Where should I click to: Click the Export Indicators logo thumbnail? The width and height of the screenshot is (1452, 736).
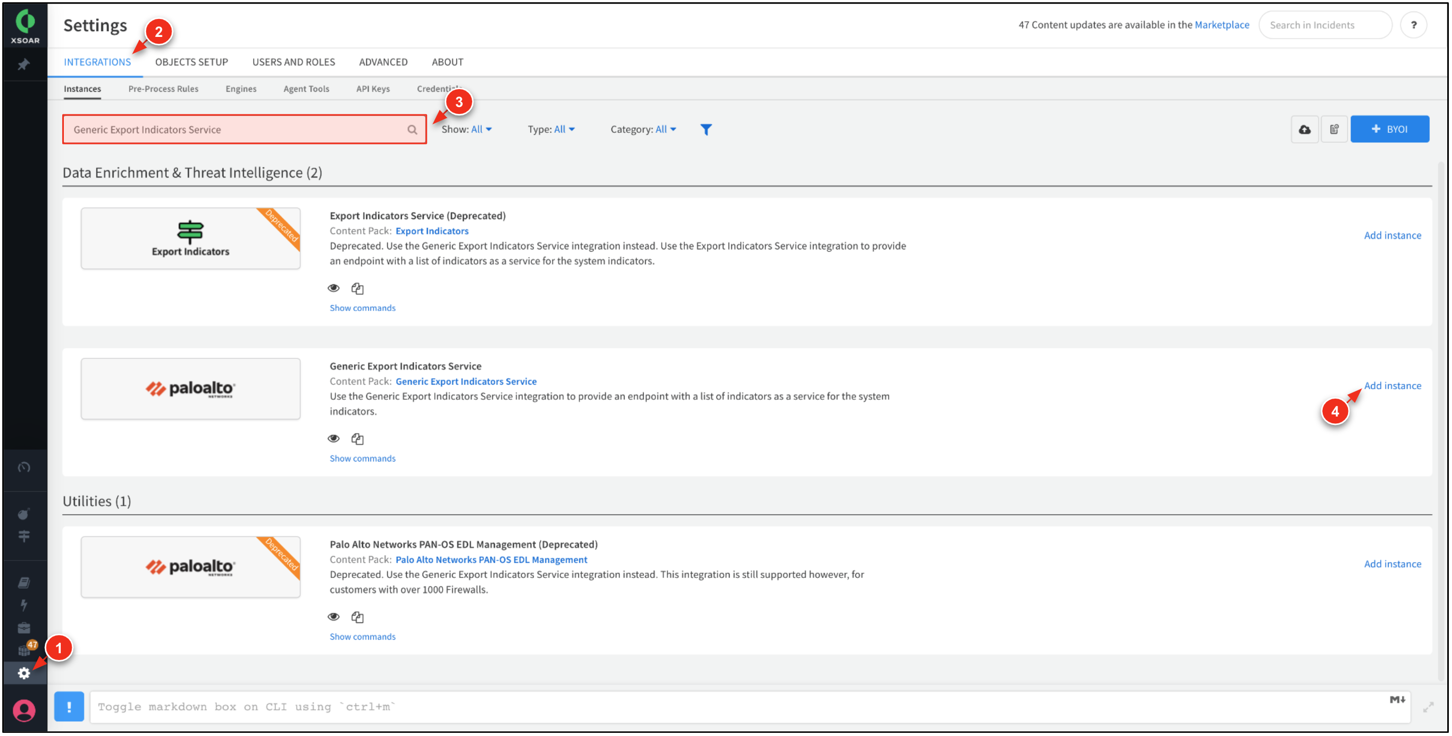point(190,239)
